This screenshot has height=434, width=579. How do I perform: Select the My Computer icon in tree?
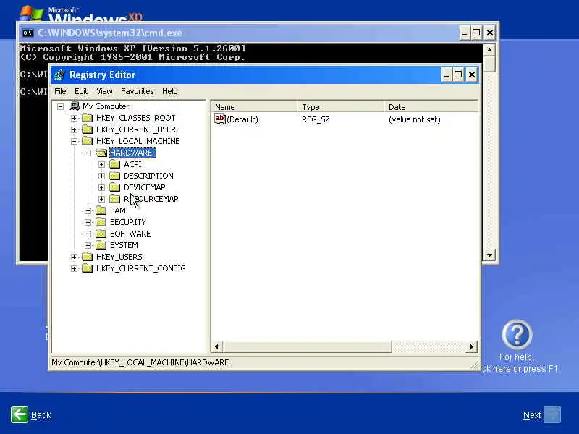point(75,106)
